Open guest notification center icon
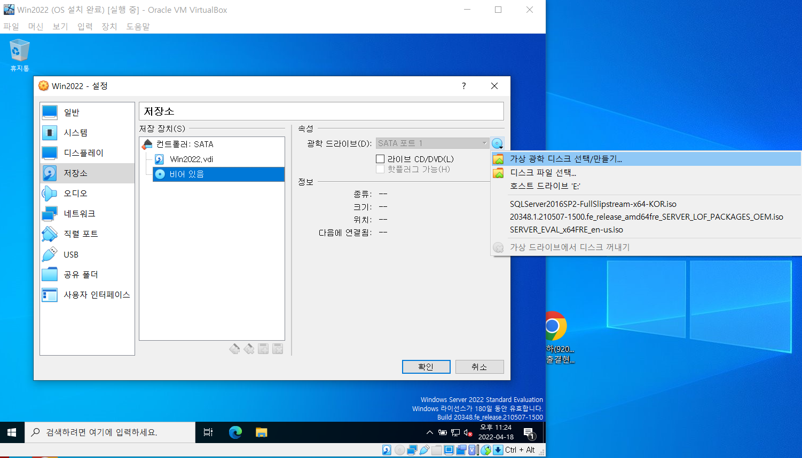 (x=529, y=433)
